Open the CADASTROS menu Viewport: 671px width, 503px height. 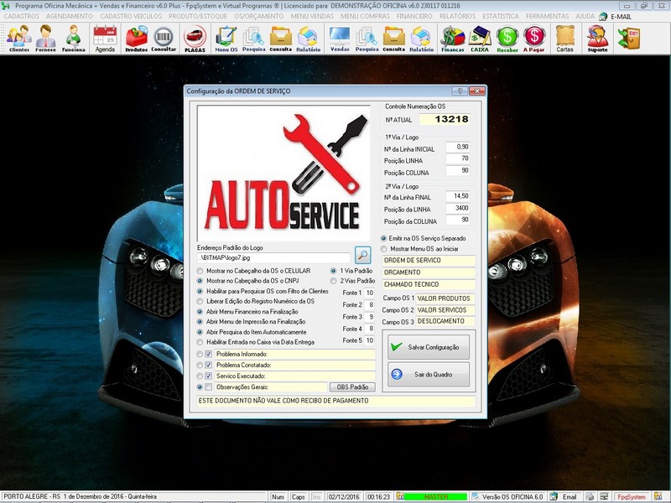tap(22, 16)
